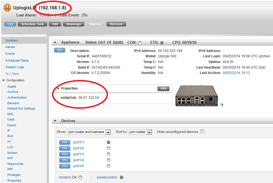This screenshot has height=183, width=273.
Task: Collapse the Properties section
Action: pos(58,88)
